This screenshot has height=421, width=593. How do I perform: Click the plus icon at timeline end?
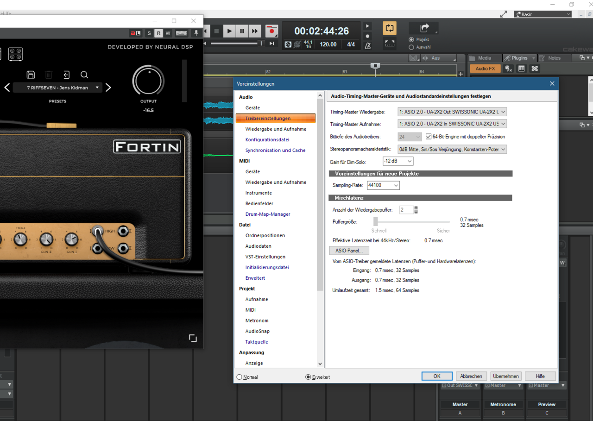[x=461, y=74]
